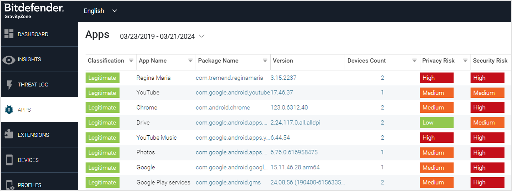Click the Threat Log lightning icon
Image resolution: width=512 pixels, height=191 pixels.
[10, 85]
